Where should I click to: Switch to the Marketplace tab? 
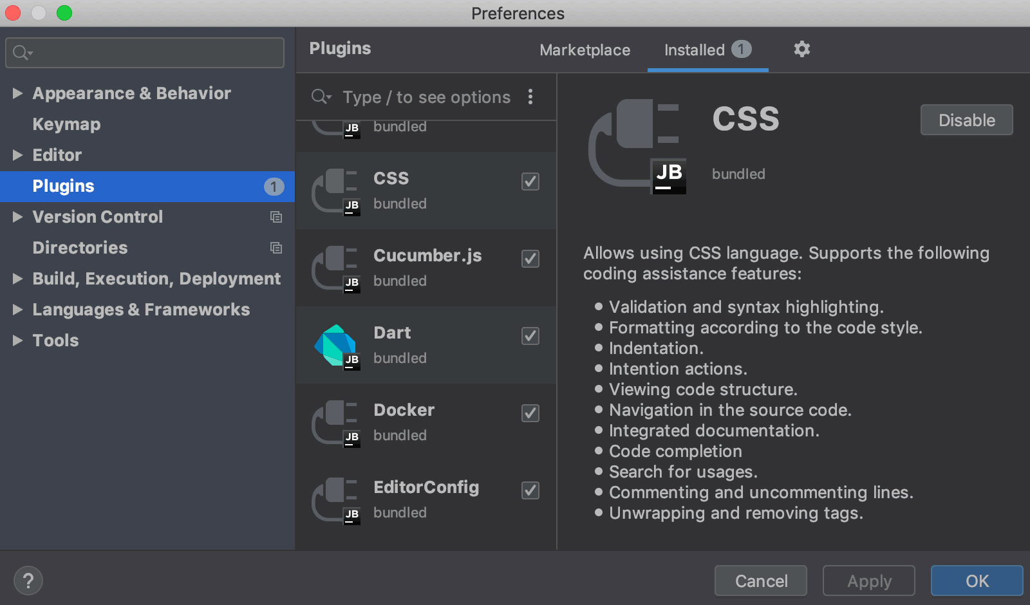click(584, 50)
